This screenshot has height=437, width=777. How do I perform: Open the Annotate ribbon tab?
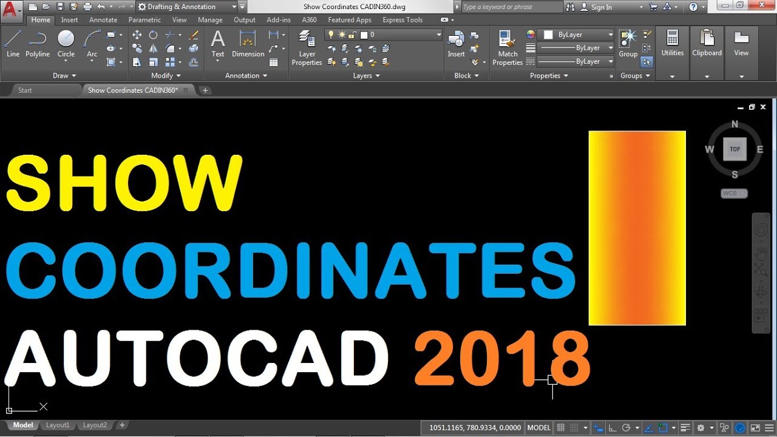click(103, 20)
